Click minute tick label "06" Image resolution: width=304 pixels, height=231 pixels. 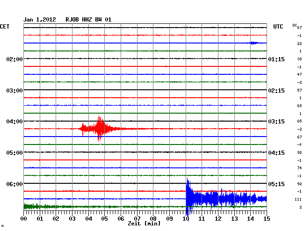(x=121, y=219)
